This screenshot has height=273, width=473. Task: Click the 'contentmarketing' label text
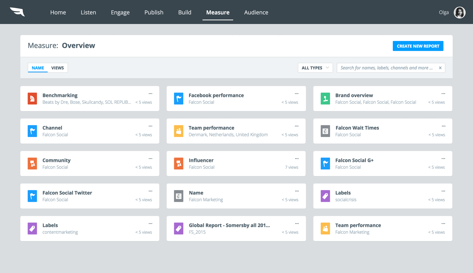pos(60,232)
